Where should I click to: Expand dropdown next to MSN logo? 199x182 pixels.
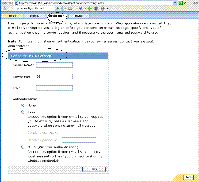(10, 8)
